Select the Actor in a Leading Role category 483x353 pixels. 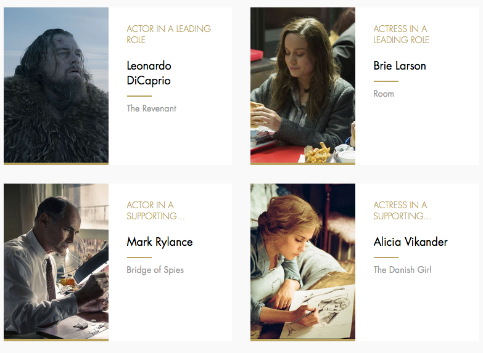[168, 34]
